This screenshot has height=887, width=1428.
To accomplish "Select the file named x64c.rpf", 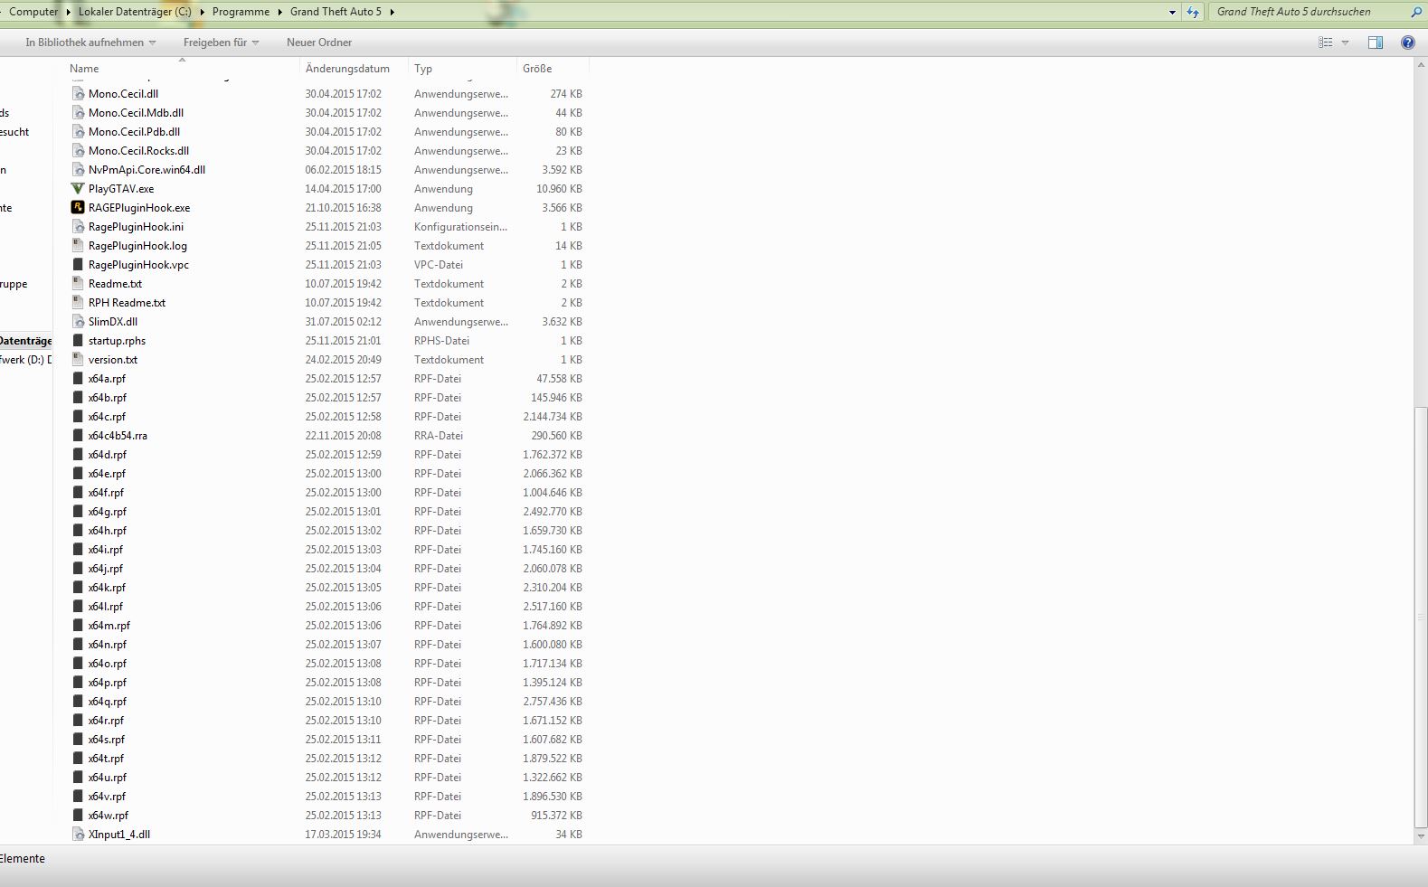I will 107,417.
